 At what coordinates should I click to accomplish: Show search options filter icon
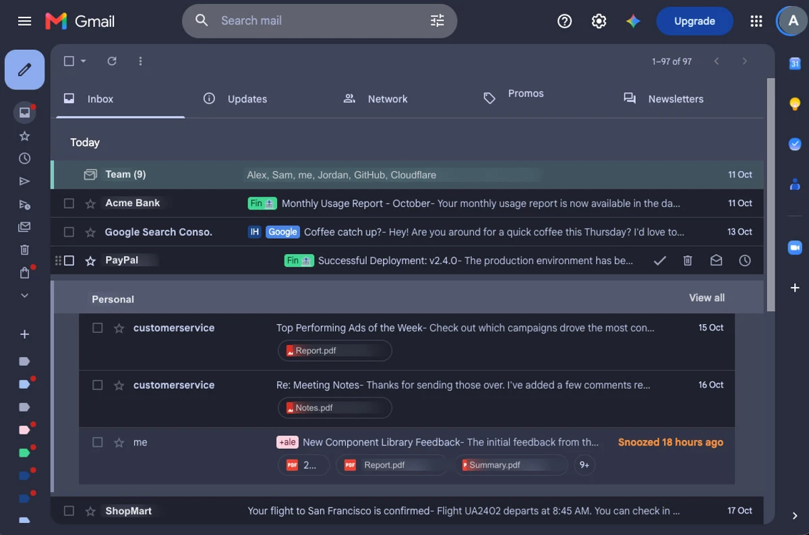pos(438,21)
